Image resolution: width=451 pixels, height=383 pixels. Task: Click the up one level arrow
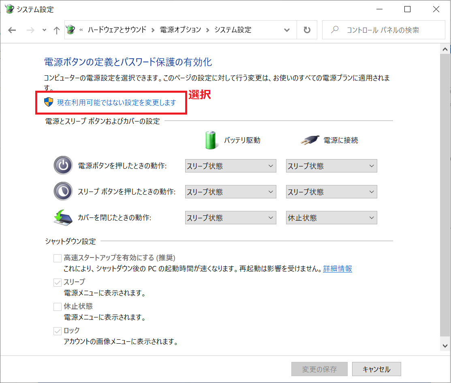(x=57, y=30)
